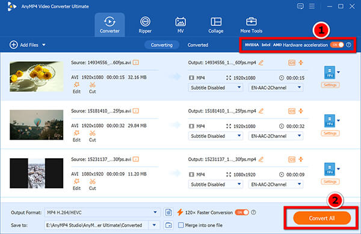Switch to the MV tab
The width and height of the screenshot is (361, 234).
[x=180, y=25]
